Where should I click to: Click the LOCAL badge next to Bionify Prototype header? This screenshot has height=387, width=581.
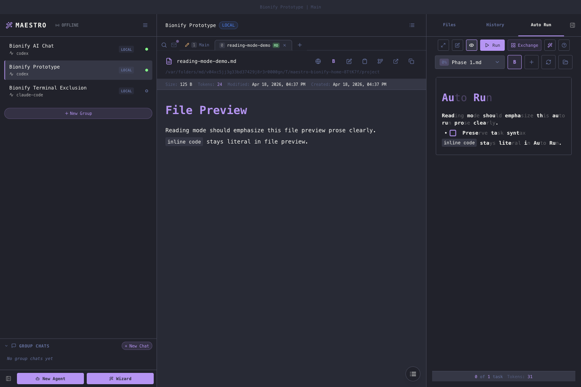click(x=228, y=25)
